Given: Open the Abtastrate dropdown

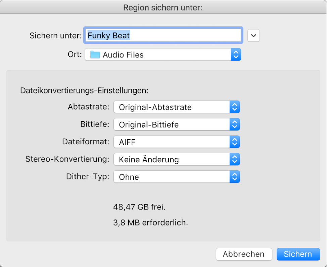Looking at the screenshot, I should point(176,107).
